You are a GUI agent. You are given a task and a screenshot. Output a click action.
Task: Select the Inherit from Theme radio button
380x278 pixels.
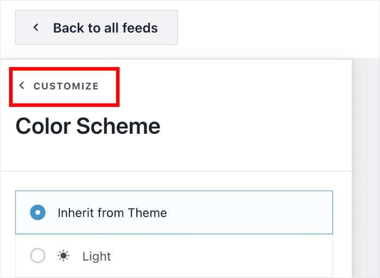coord(37,212)
